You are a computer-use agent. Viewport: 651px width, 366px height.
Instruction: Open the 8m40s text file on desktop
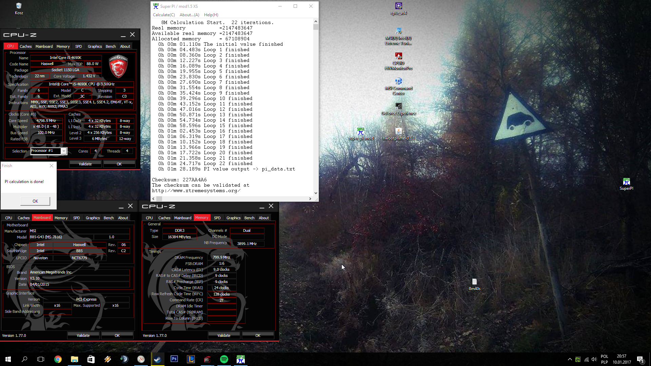coord(474,285)
